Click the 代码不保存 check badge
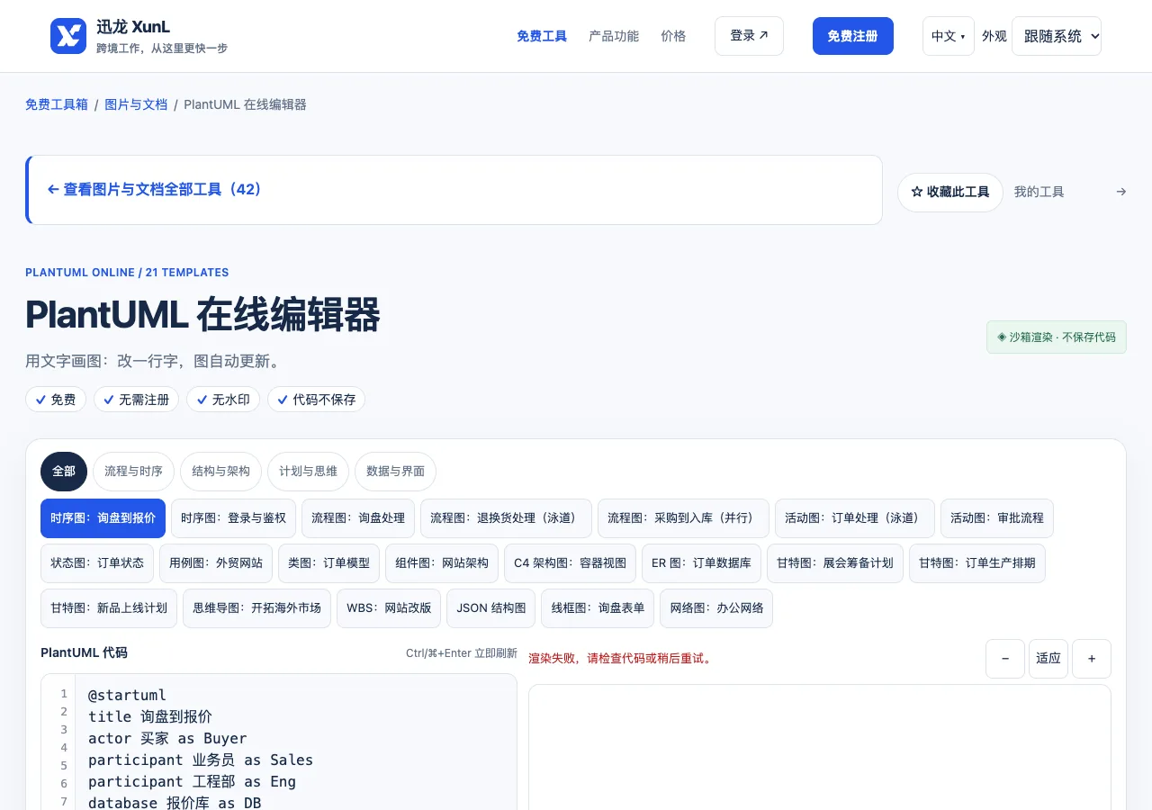This screenshot has height=810, width=1152. (x=317, y=400)
